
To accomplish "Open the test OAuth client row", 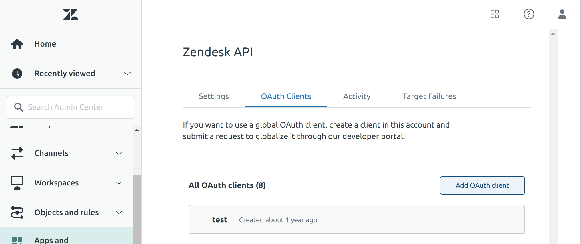I will click(357, 219).
